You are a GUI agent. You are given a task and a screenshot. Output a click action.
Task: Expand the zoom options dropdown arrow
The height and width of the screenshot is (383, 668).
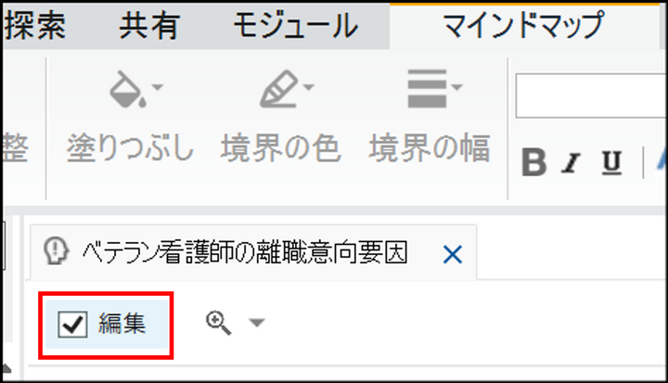[x=257, y=323]
